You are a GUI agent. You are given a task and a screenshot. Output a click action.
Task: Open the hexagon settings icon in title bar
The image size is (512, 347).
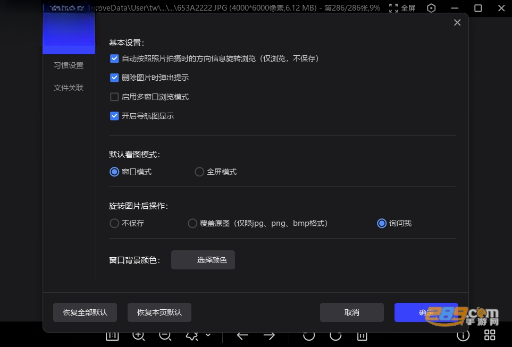(431, 8)
